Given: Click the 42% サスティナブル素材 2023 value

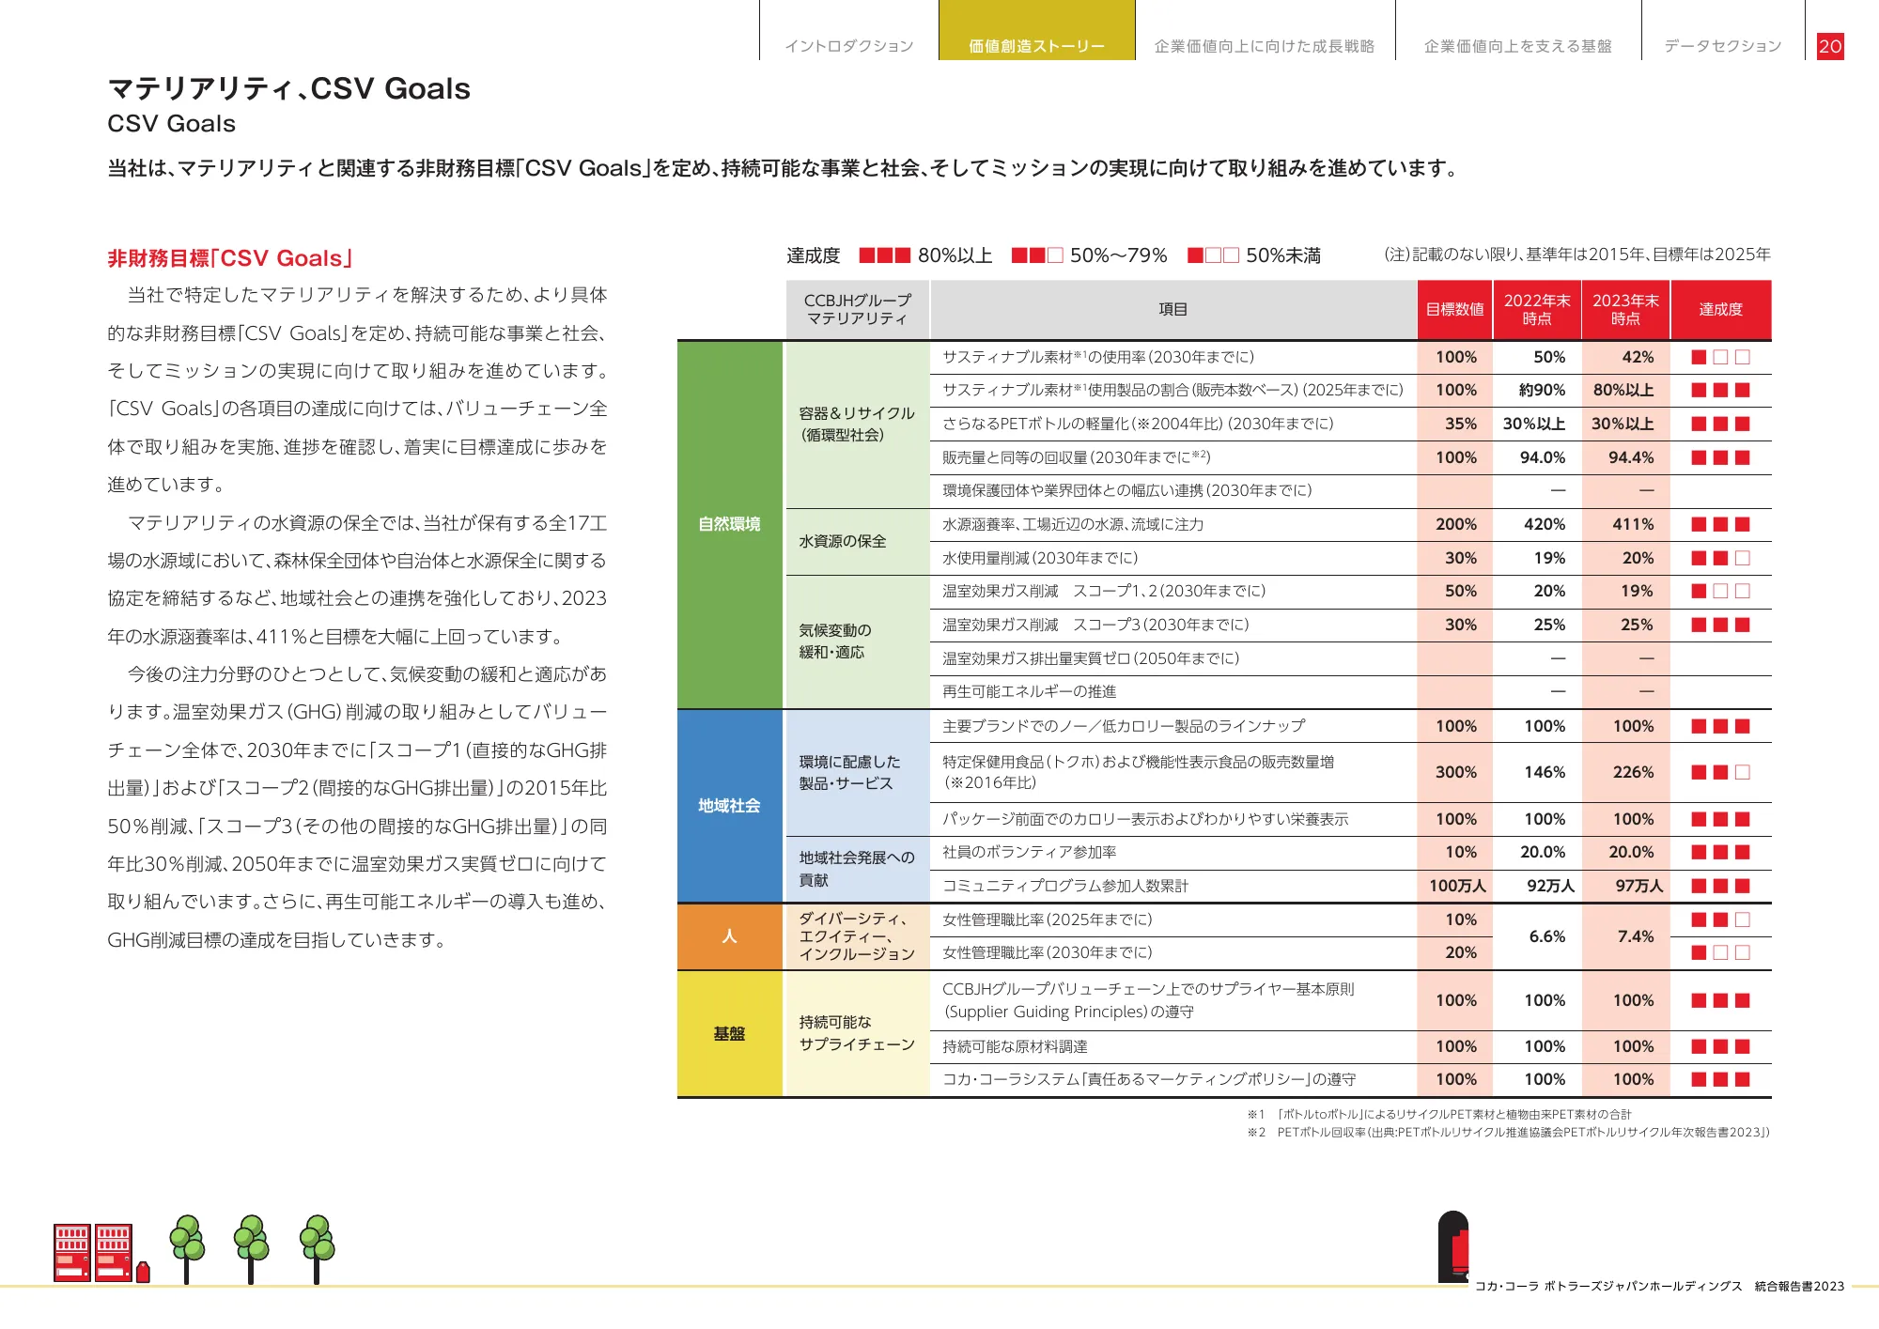Looking at the screenshot, I should pos(1638,357).
